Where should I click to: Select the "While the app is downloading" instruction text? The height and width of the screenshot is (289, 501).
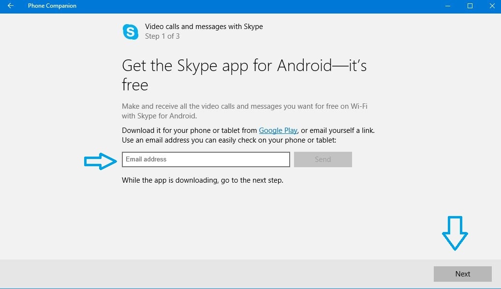click(x=203, y=180)
